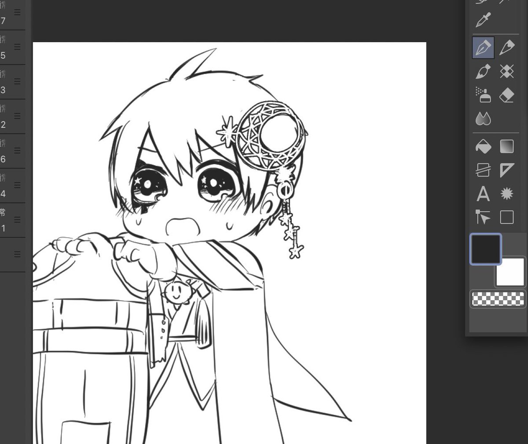
Task: Grab the handle of layer 7
Action: click(x=17, y=12)
